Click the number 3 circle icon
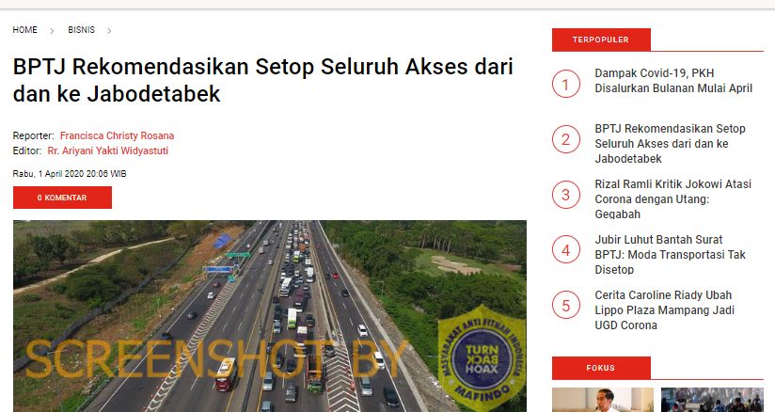 (566, 195)
